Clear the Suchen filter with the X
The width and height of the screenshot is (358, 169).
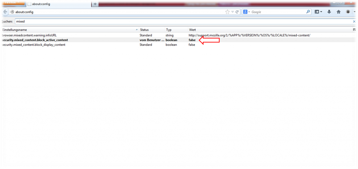click(x=354, y=21)
